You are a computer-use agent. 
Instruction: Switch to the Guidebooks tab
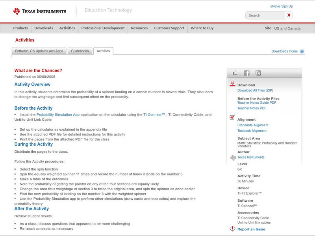click(80, 51)
